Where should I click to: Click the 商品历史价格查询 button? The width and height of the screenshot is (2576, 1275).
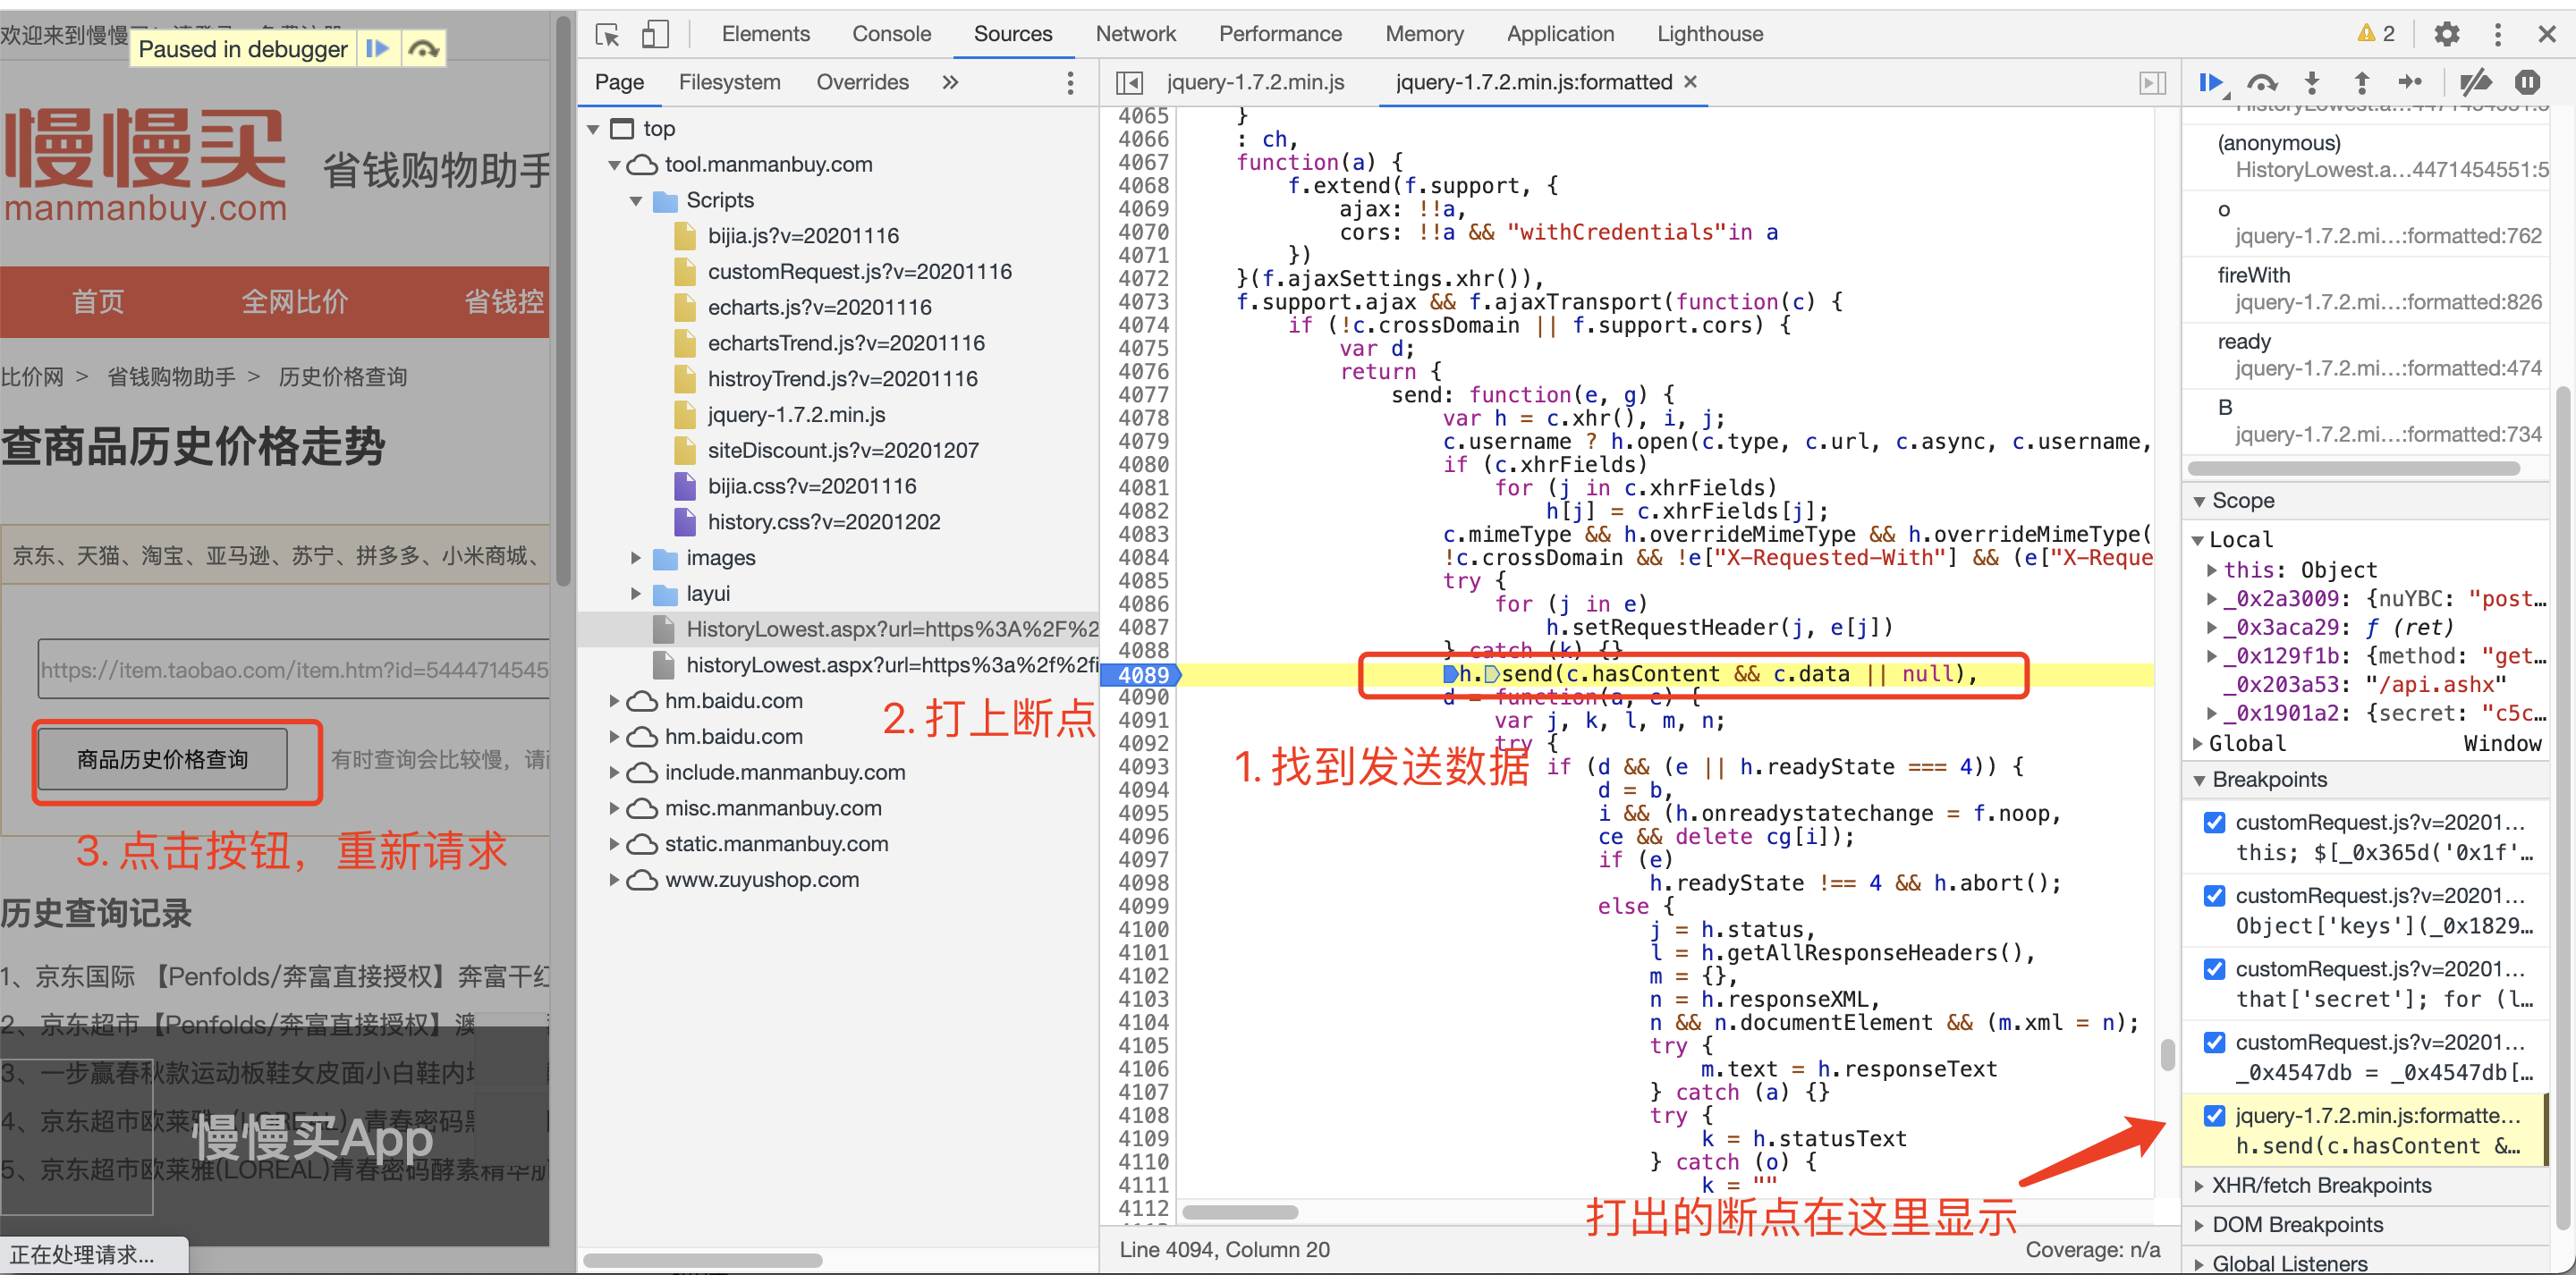162,759
